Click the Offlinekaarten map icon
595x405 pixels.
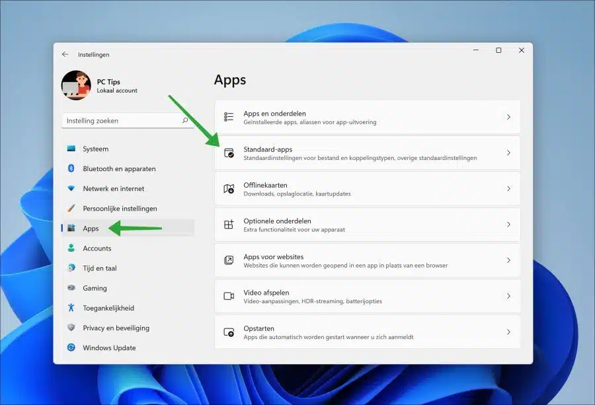[229, 188]
